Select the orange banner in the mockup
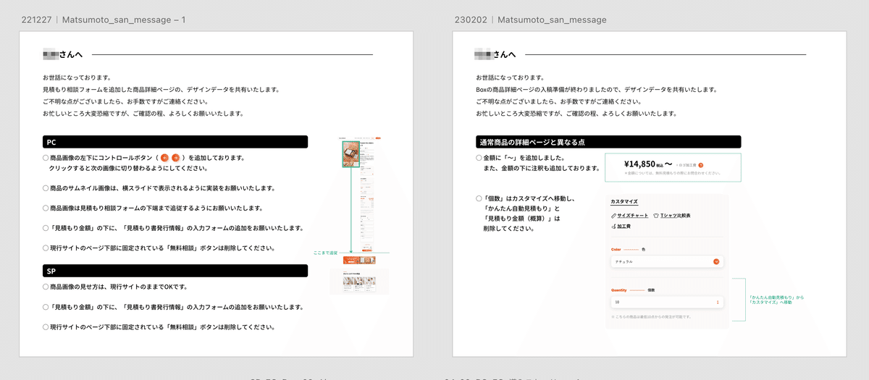Viewport: 869px width, 380px height. coord(360,260)
